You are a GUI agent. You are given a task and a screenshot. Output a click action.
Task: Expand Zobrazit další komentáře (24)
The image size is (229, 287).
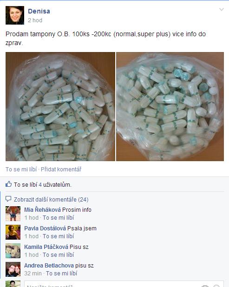[x=51, y=200]
